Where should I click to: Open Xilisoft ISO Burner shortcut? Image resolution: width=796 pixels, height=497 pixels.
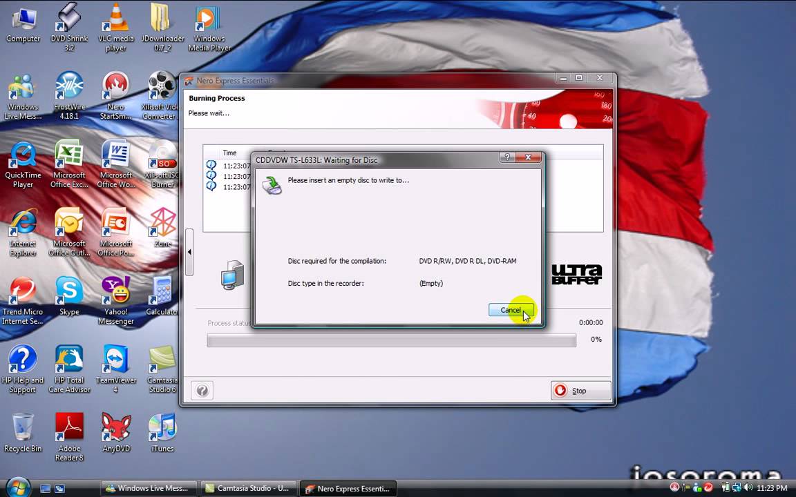pyautogui.click(x=162, y=164)
